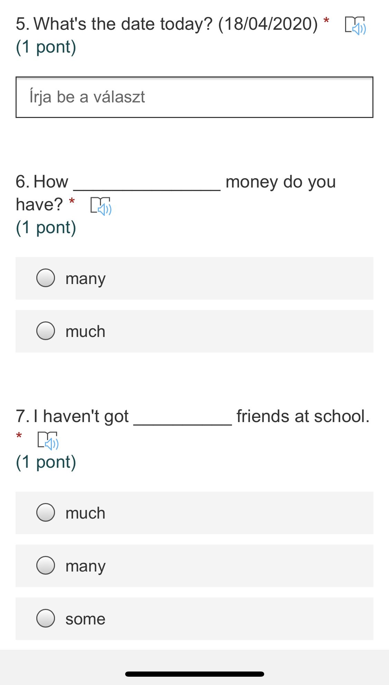Click the red required asterisk on question 5
This screenshot has width=389, height=685.
tap(326, 21)
